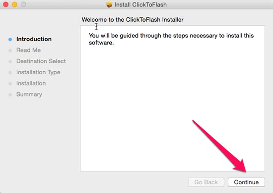Click the bullet beside Installation Type
Viewport: 273px width, 193px height.
(x=10, y=73)
